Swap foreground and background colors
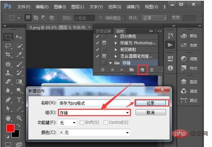The image size is (212, 147). (18, 125)
